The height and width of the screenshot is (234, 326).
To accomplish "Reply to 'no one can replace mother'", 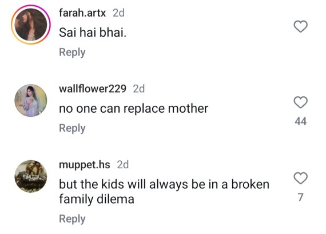I will tap(72, 128).
